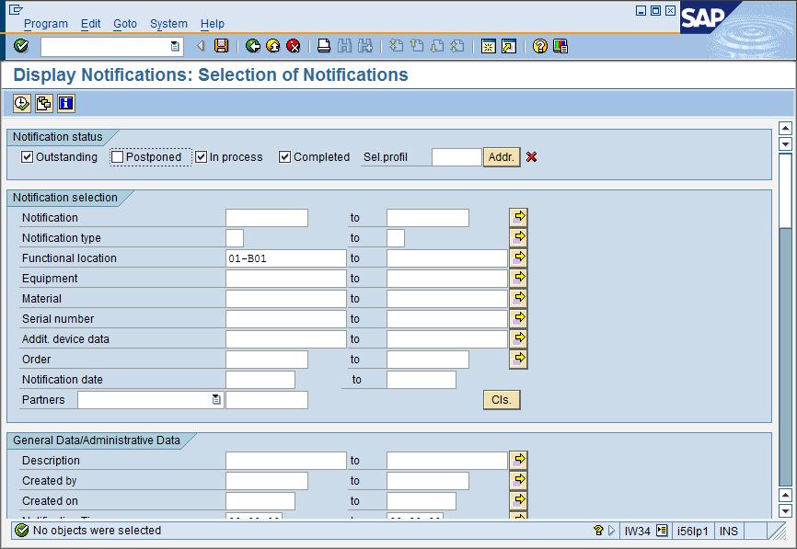Click the Addr. button

(x=502, y=157)
